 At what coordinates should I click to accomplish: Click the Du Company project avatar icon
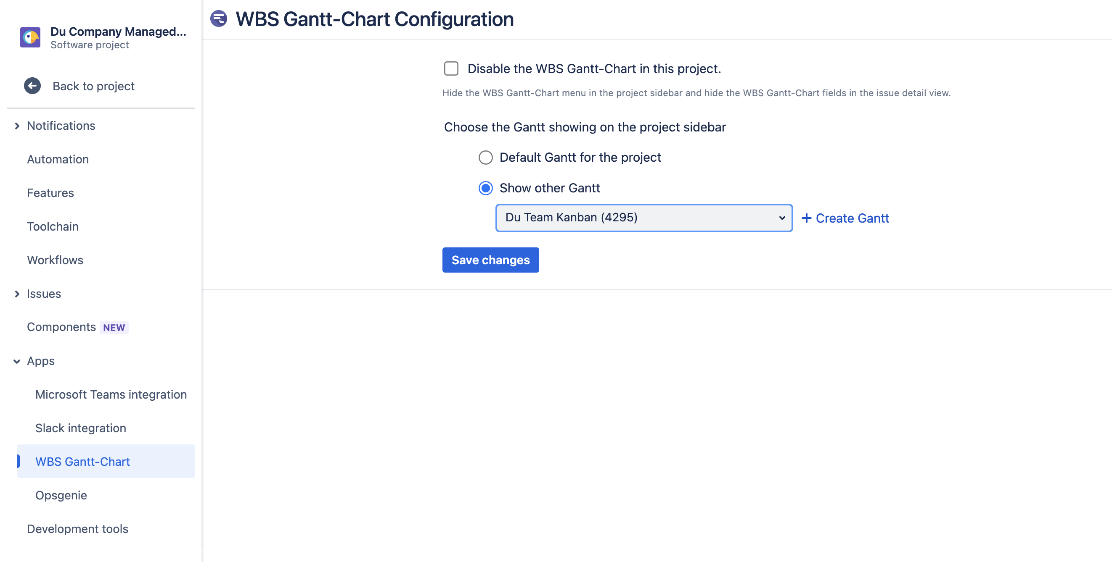[29, 37]
